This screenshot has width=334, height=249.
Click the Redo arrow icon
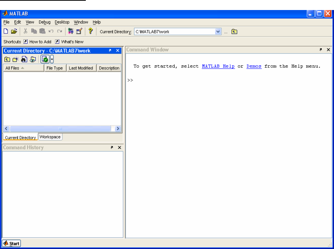(59, 31)
